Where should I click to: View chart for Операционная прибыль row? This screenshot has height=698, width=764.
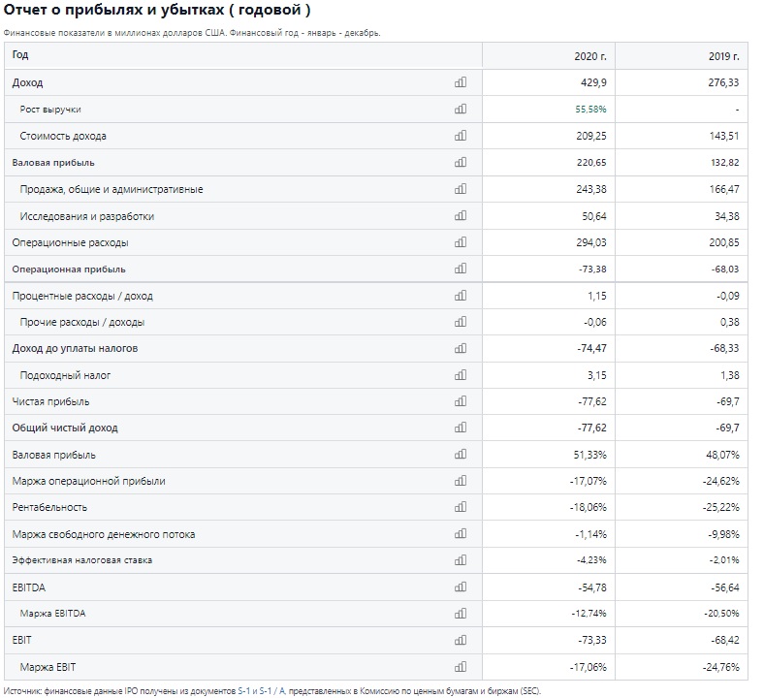460,269
